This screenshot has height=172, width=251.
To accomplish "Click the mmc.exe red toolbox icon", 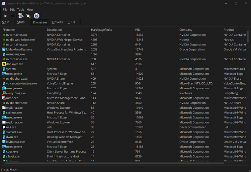I will pyautogui.click(x=4, y=98).
